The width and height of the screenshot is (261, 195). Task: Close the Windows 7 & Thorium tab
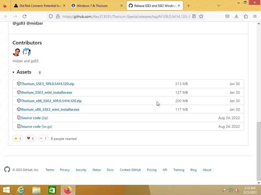tap(122, 6)
